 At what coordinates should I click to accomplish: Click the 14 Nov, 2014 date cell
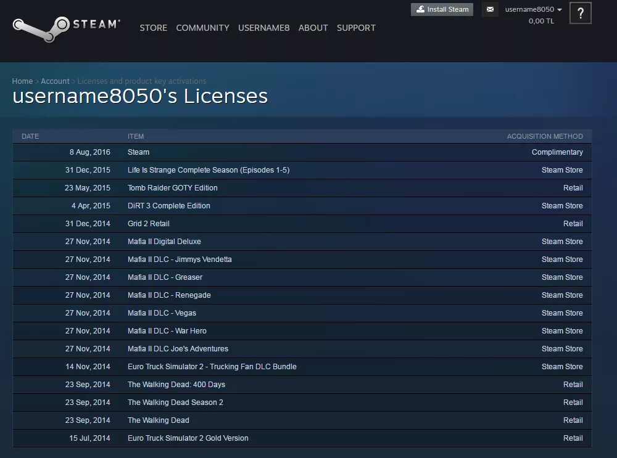88,367
